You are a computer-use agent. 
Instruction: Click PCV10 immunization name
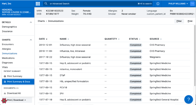click(x=63, y=87)
